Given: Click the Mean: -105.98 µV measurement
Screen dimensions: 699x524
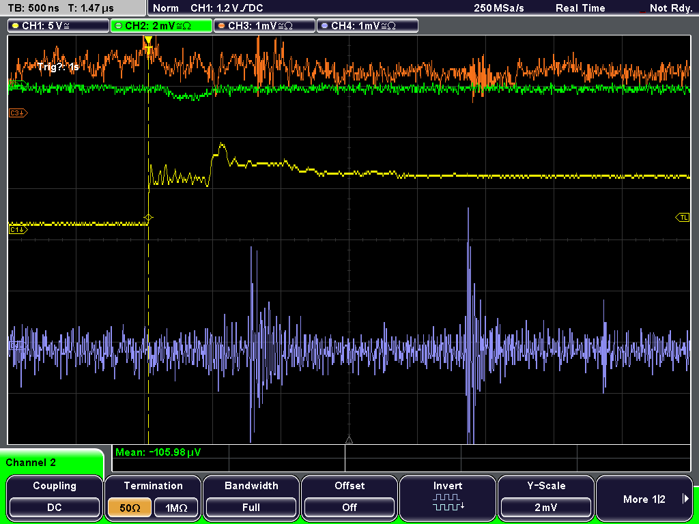Looking at the screenshot, I should (x=158, y=452).
